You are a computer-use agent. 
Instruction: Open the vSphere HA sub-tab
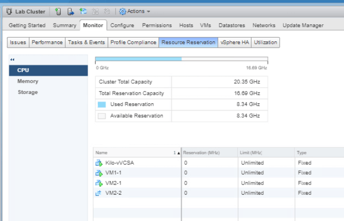pos(234,42)
